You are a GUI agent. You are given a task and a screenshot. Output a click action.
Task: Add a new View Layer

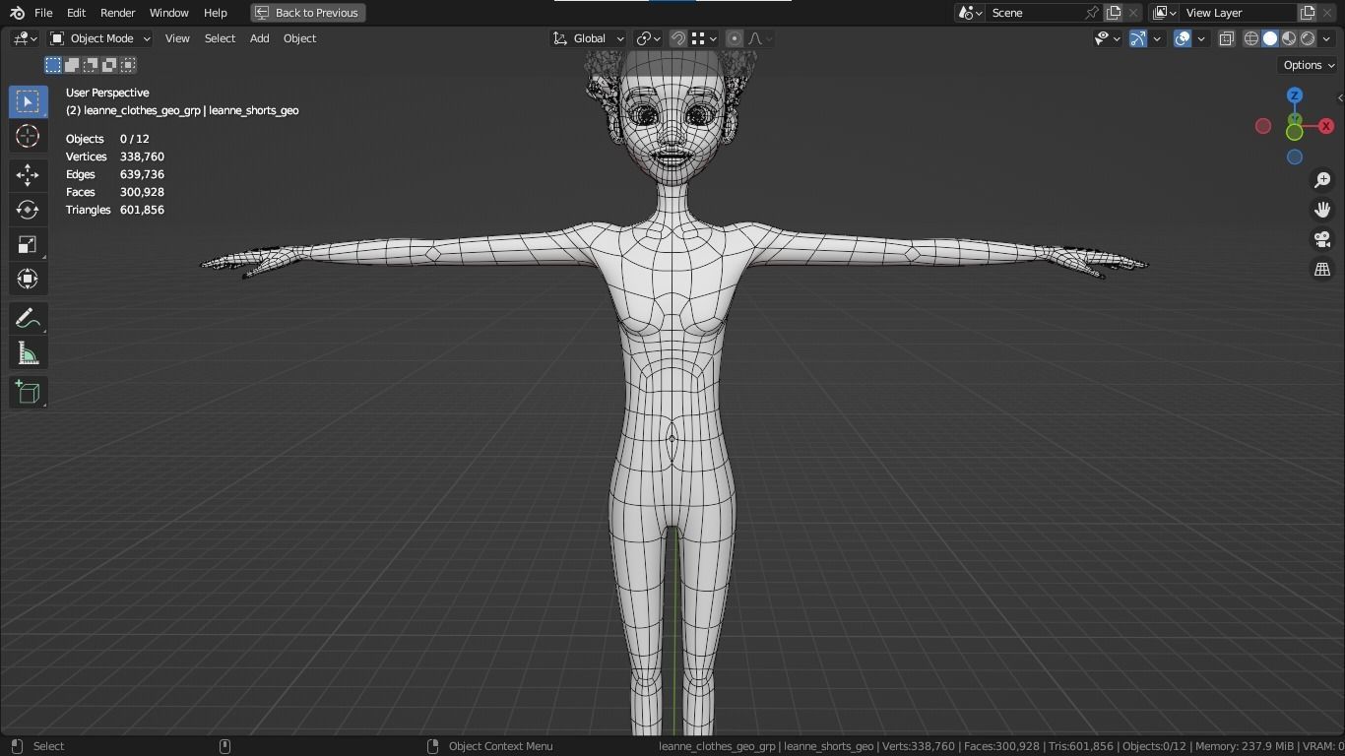[1308, 13]
